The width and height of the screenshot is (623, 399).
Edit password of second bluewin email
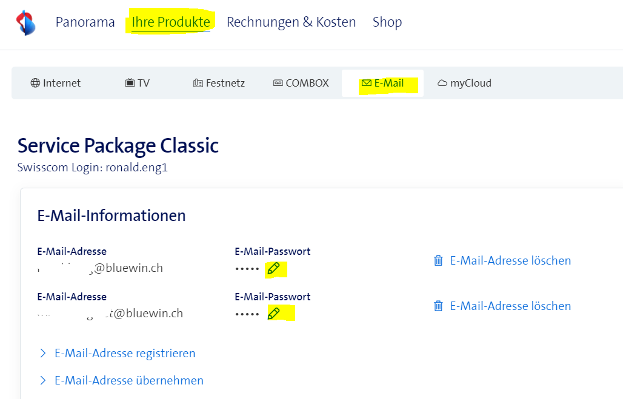[x=274, y=313]
